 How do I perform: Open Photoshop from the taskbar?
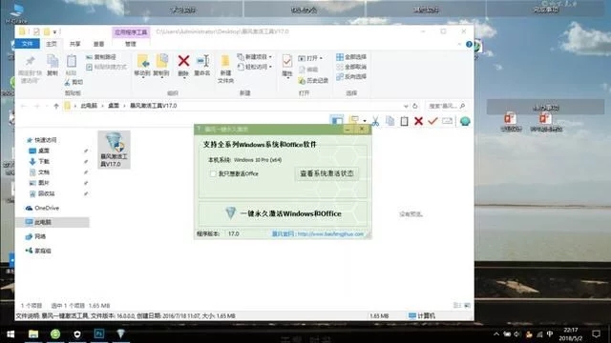point(99,333)
